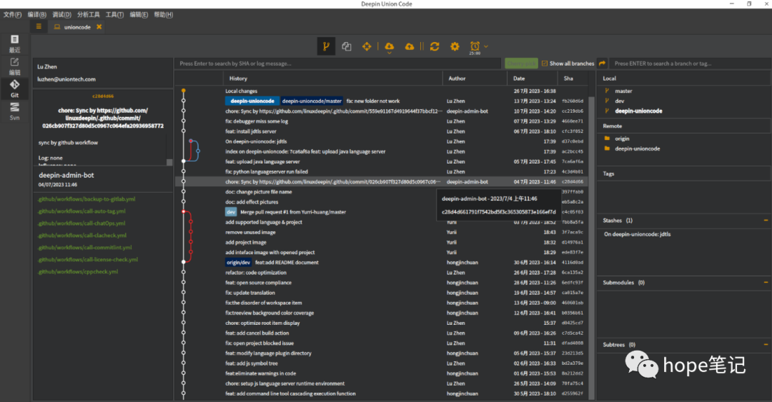Select the Git sidebar mode

coord(15,89)
